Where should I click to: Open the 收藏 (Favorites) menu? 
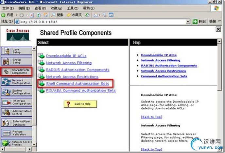click(56, 8)
